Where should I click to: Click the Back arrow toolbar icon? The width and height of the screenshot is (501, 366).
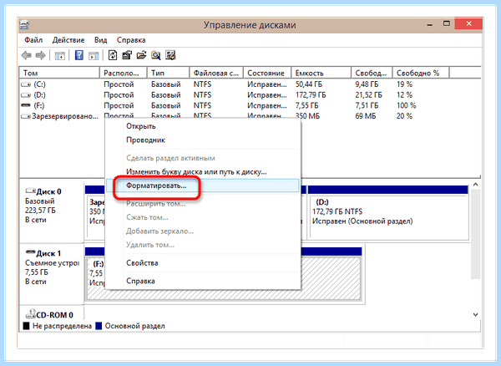[26, 56]
